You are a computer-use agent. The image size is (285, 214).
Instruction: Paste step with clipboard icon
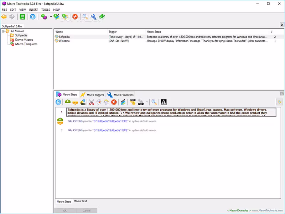coord(106,102)
